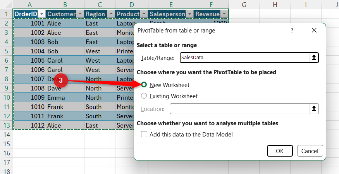This screenshot has width=339, height=174.
Task: Select the West region cell in row 5
Action: coord(100,51)
